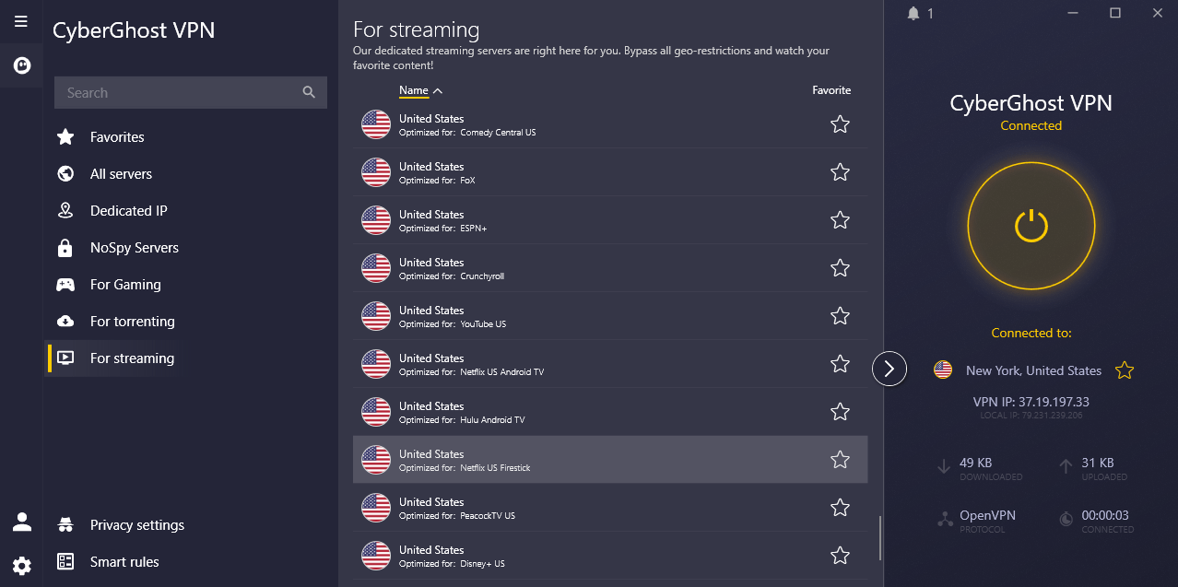Toggle favorite star for Disney+ US server
Screen dimensions: 1178x587
[840, 556]
